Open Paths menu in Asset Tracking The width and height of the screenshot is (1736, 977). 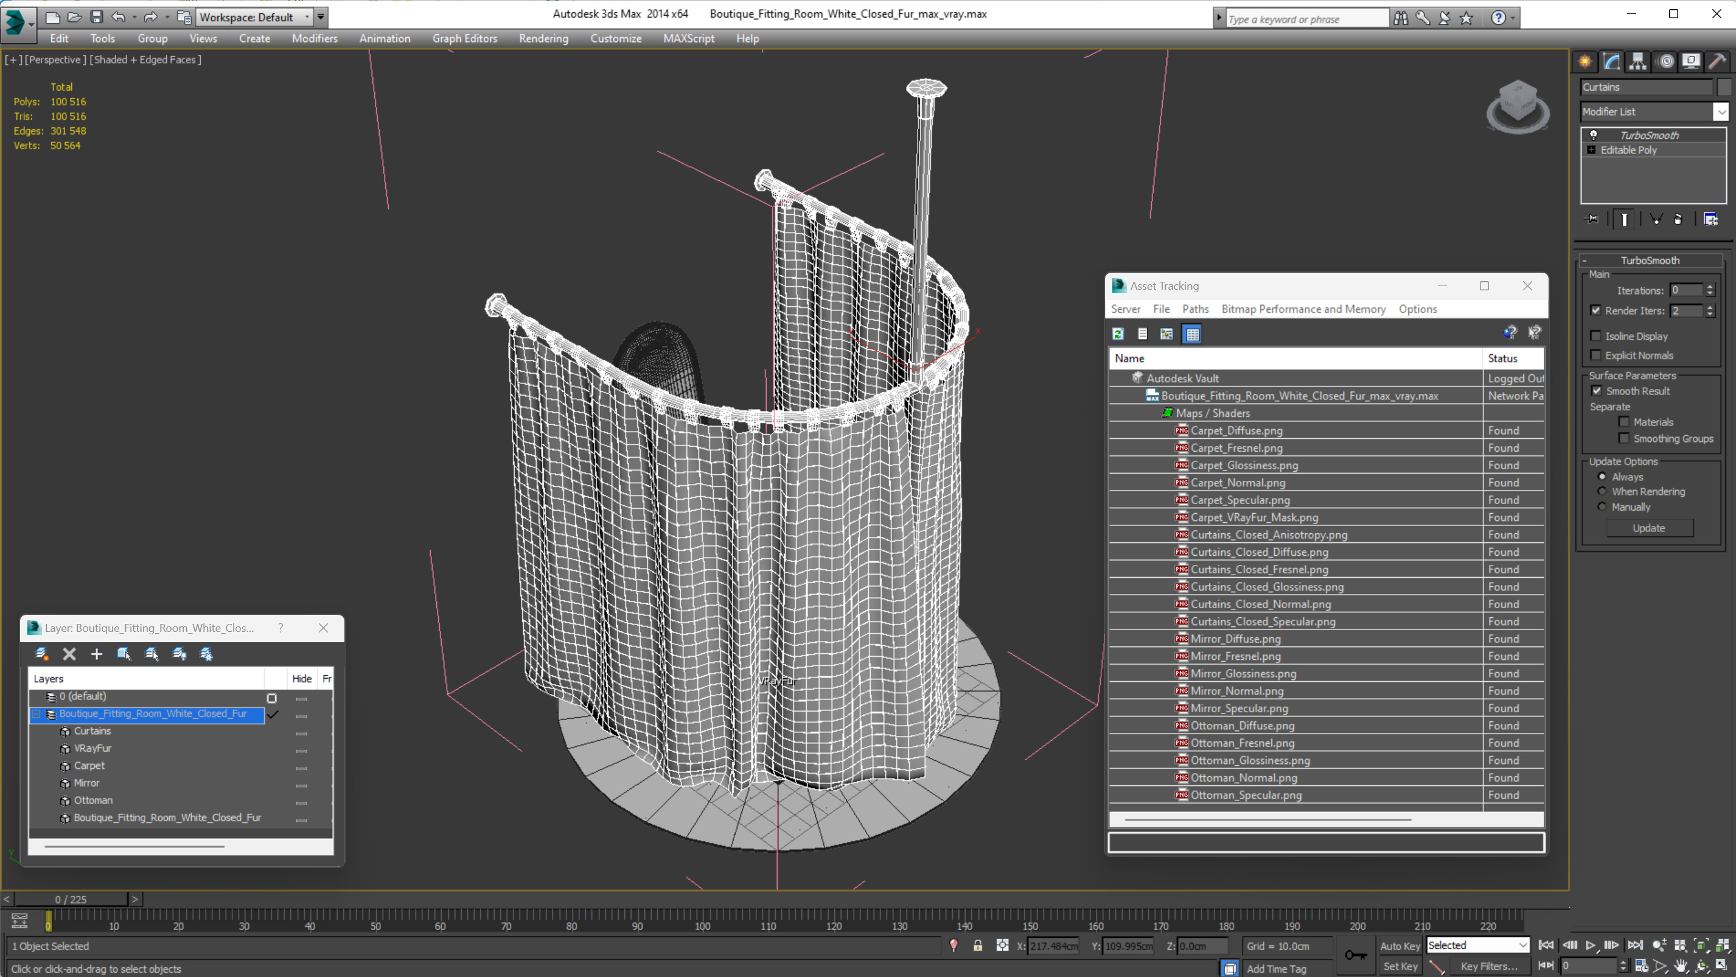1195,309
